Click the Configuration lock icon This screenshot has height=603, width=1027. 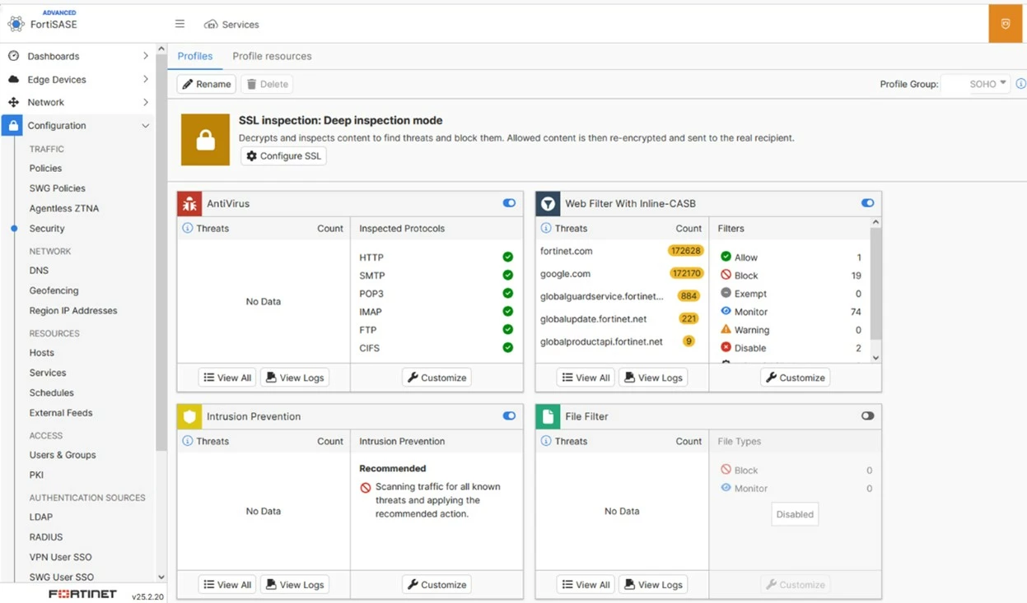13,126
